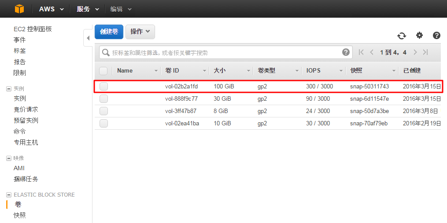
Task: Open 卷类型 column dropdown arrow
Action: tap(297, 71)
